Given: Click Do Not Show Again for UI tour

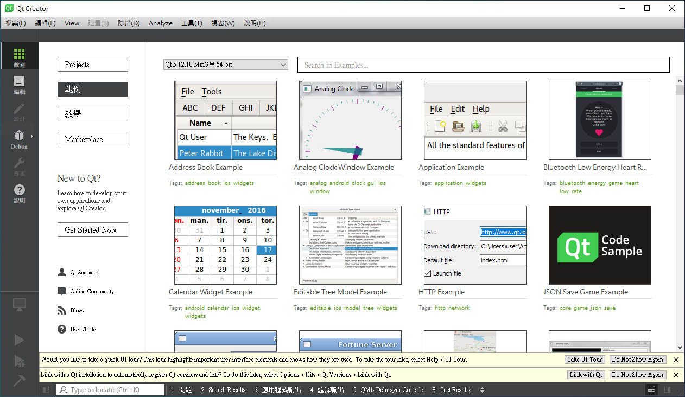Looking at the screenshot, I should tap(637, 360).
